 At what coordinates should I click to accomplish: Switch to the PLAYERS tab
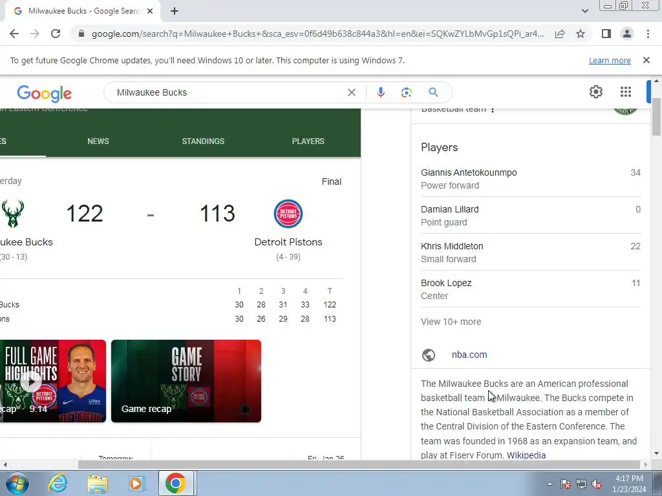point(308,141)
